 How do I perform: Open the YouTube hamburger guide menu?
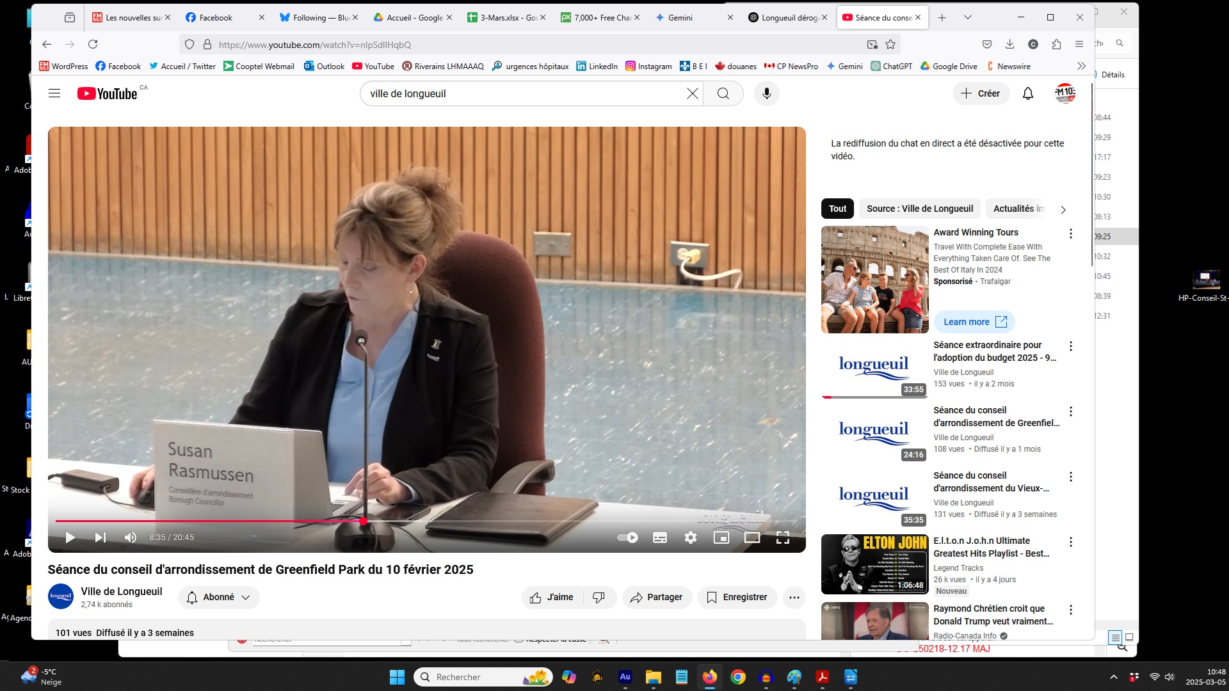click(54, 93)
